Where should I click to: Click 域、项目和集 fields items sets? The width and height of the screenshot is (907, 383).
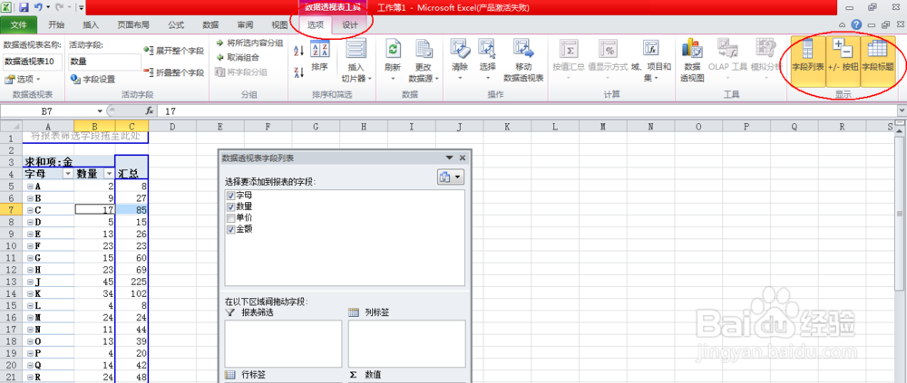coord(650,61)
